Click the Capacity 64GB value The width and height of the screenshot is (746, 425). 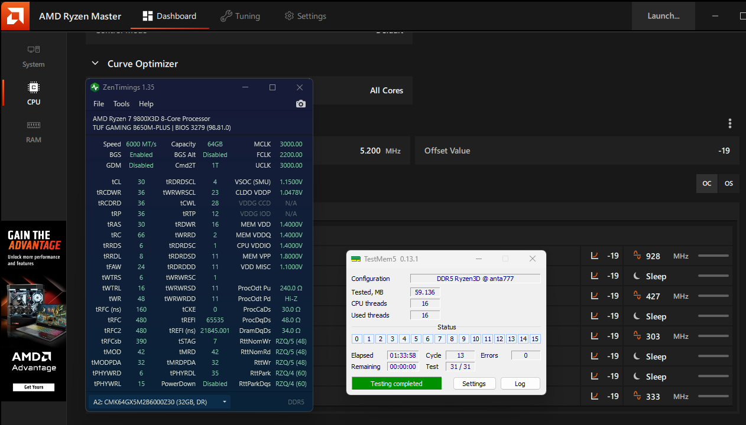click(x=215, y=144)
